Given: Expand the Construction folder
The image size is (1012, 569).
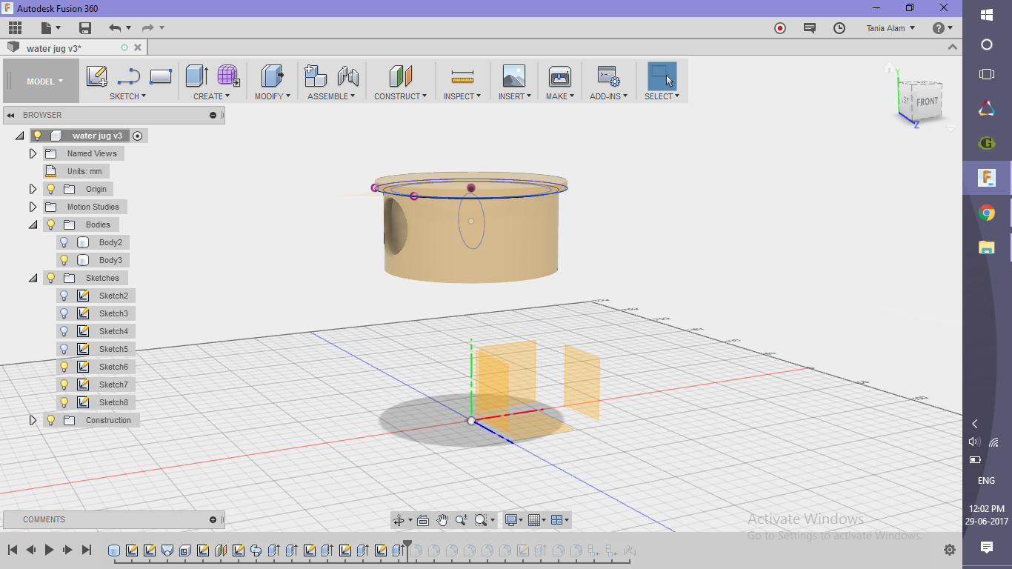Looking at the screenshot, I should coord(33,420).
